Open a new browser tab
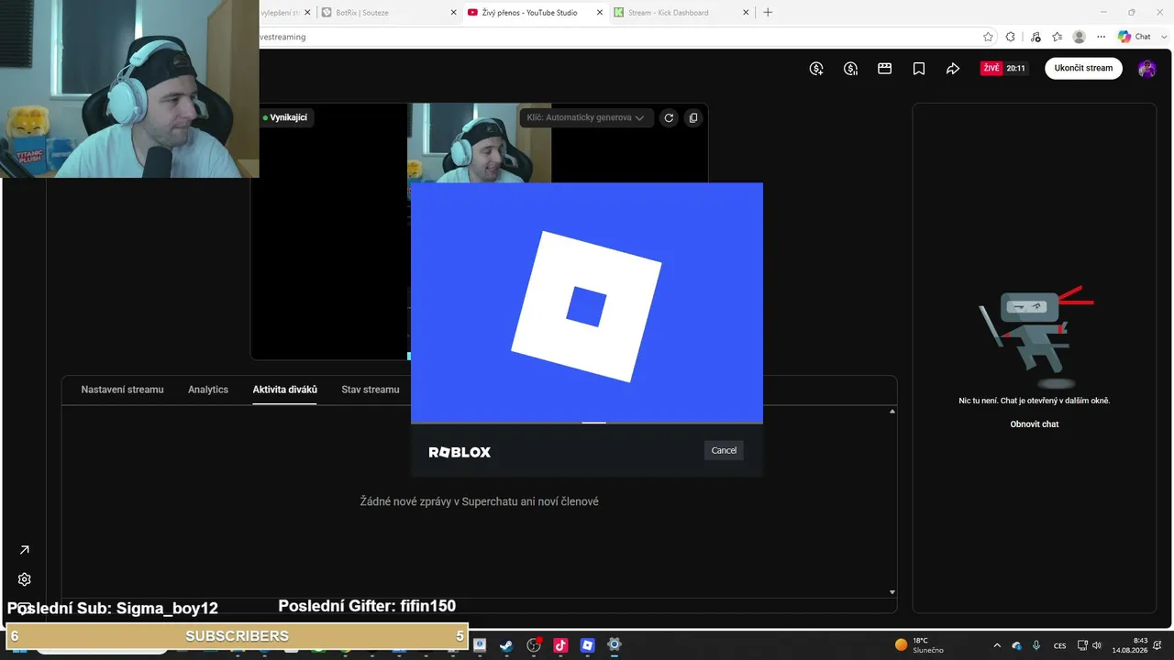 tap(769, 13)
